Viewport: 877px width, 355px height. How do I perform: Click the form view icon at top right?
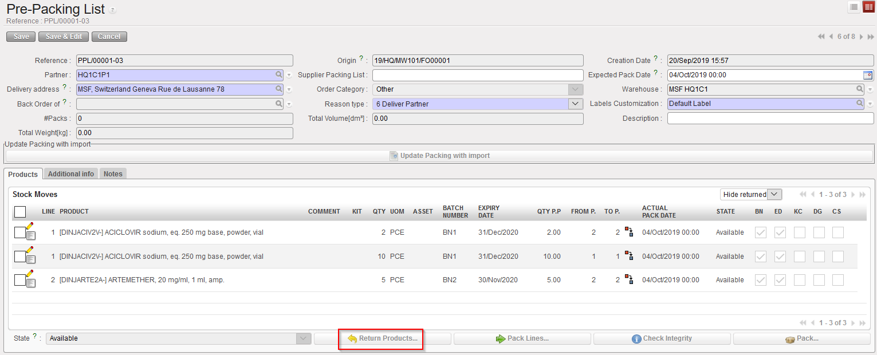[x=868, y=7]
